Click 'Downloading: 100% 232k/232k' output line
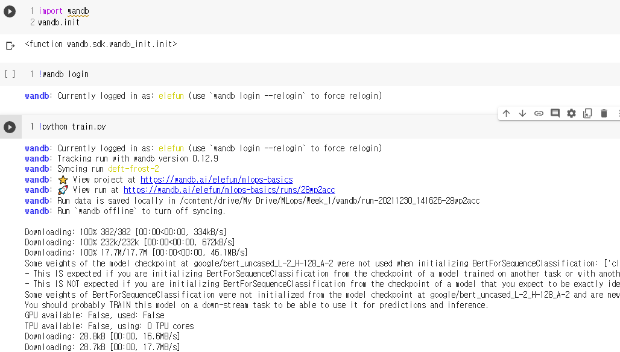 coord(130,242)
